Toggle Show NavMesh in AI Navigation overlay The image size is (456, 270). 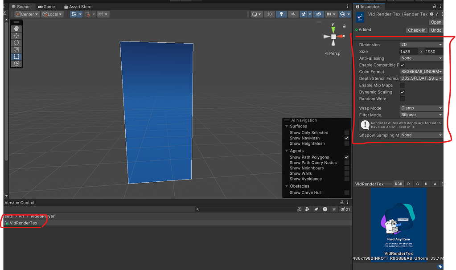[x=346, y=138]
